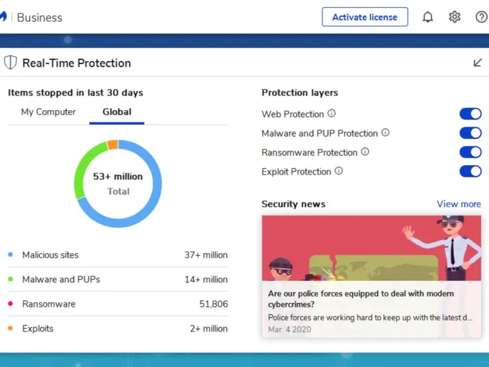This screenshot has height=367, width=489.
Task: Select the Global tab
Action: point(117,112)
